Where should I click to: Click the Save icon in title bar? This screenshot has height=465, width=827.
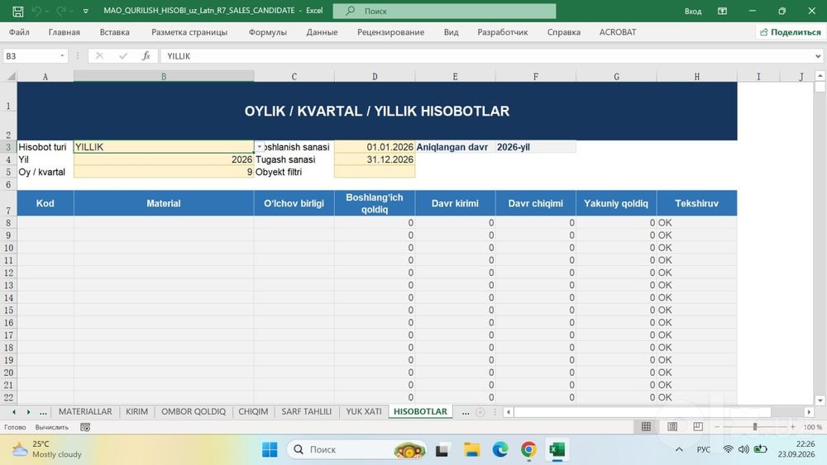coord(17,11)
